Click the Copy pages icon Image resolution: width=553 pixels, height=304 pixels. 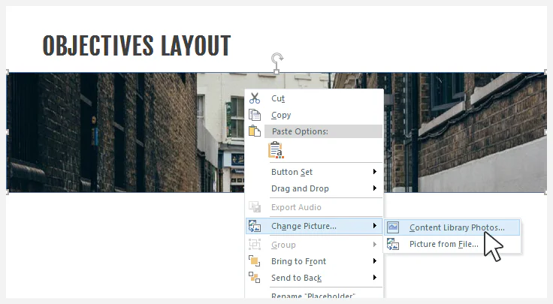coord(254,115)
